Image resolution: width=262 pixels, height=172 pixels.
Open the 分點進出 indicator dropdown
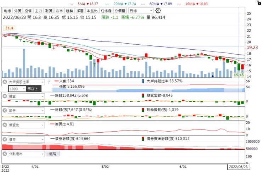click(x=26, y=154)
